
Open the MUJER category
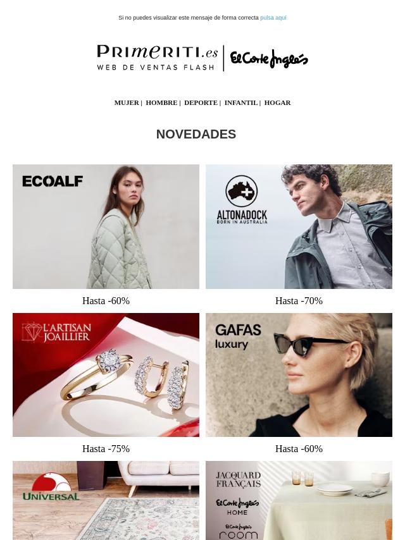[127, 102]
